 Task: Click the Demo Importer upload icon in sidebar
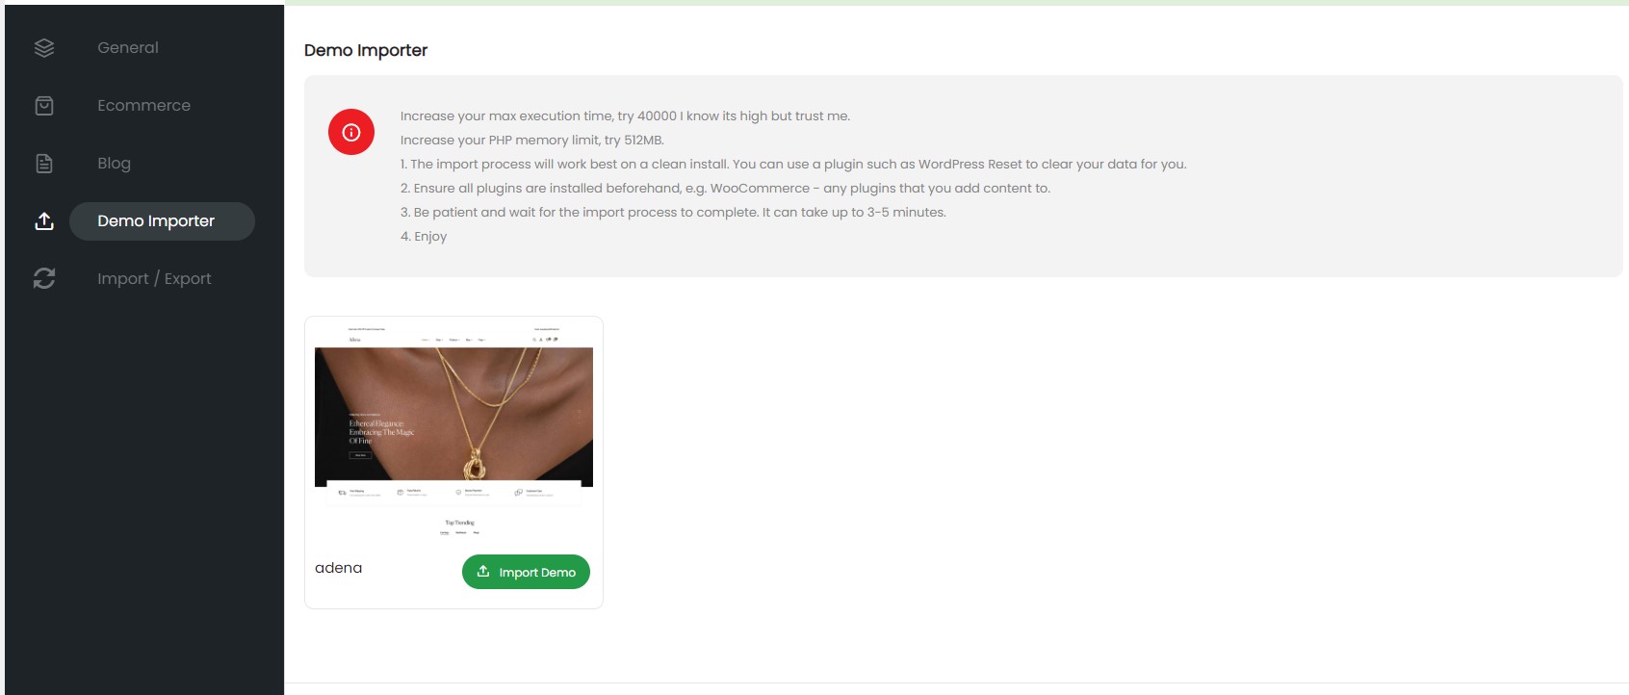(x=44, y=221)
